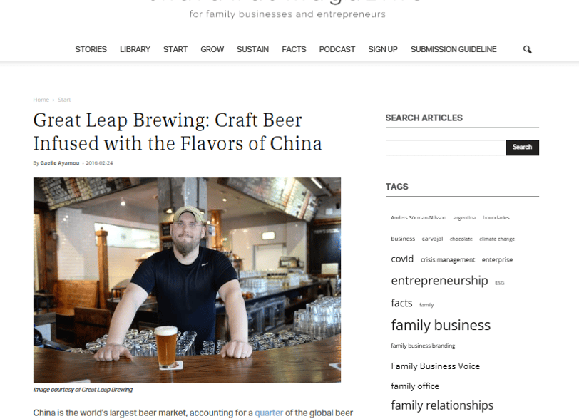Open the search magnifier icon in navbar
The image size is (579, 419).
point(528,49)
